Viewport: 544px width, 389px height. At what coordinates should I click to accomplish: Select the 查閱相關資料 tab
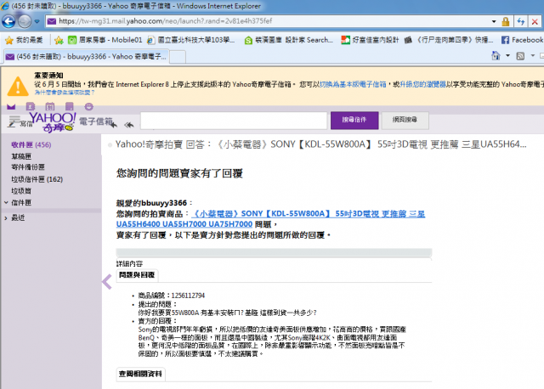(140, 374)
